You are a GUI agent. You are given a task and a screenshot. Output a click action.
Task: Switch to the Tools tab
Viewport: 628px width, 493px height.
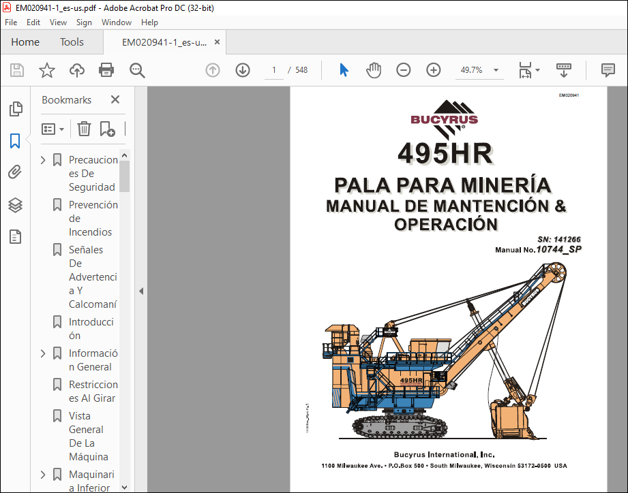coord(72,42)
